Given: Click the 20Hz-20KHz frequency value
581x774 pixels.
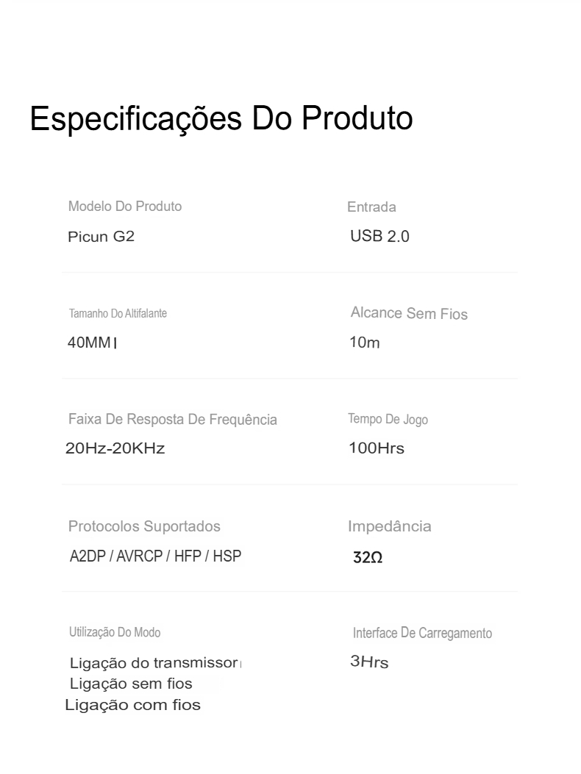Looking at the screenshot, I should (x=115, y=448).
